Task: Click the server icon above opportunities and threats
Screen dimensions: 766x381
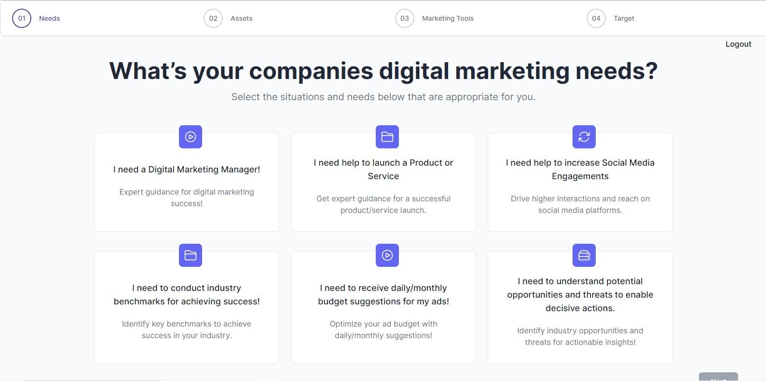Action: coord(584,255)
